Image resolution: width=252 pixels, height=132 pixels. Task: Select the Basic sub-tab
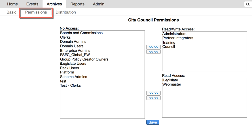point(12,12)
